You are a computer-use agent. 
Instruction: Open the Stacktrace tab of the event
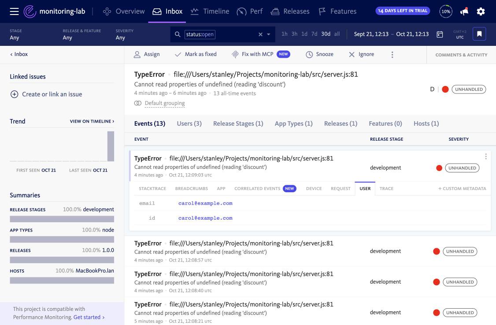[152, 188]
